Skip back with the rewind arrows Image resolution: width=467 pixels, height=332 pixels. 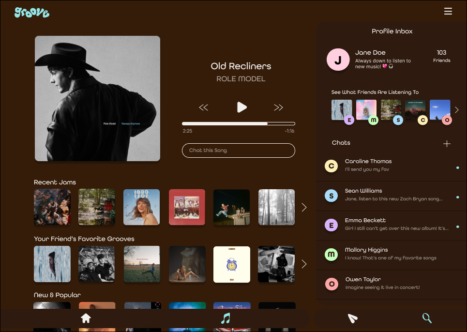pyautogui.click(x=203, y=107)
